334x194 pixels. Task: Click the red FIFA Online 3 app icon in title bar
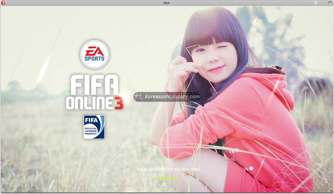click(x=3, y=3)
